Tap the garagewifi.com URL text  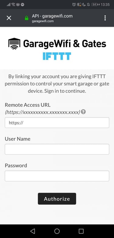[43, 21]
